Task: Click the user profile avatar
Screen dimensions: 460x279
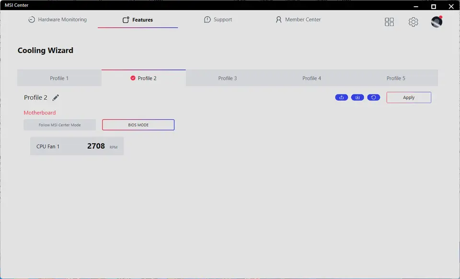Action: [437, 22]
